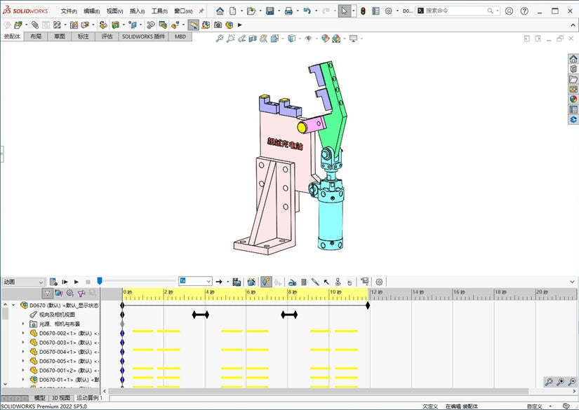
Task: Open the 编辑(E) menu
Action: coord(91,11)
